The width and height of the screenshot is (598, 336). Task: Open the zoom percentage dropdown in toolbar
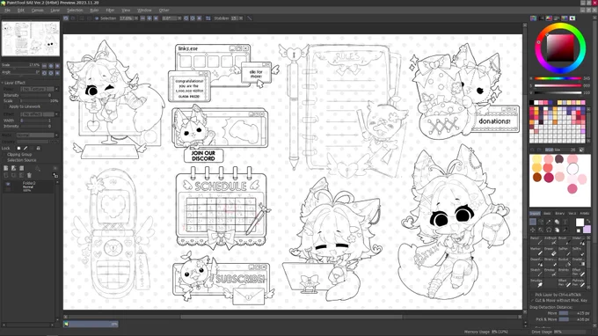pyautogui.click(x=136, y=18)
